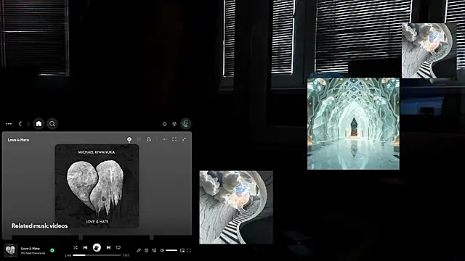Click Michael Kiwanuka artist name in player bar
This screenshot has width=465, height=261.
click(33, 253)
